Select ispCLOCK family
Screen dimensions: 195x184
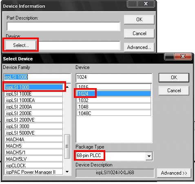pyautogui.click(x=34, y=166)
